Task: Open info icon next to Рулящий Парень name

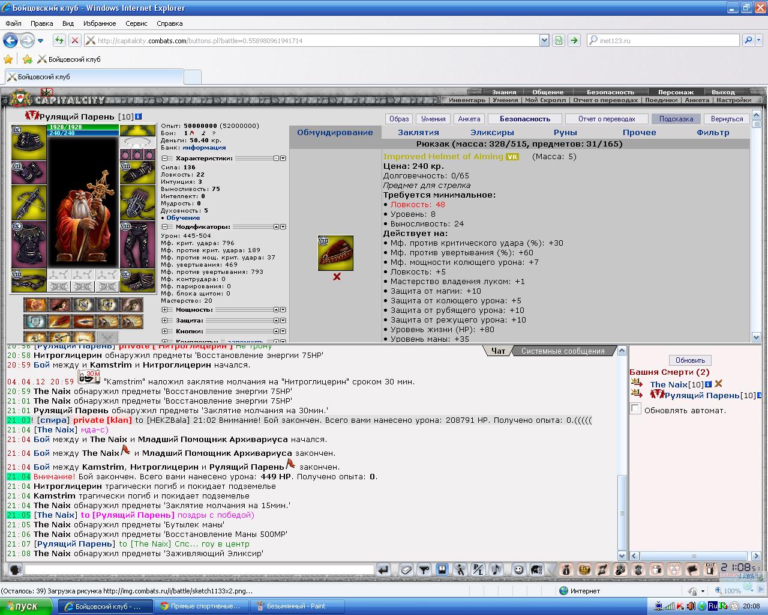Action: [x=139, y=117]
